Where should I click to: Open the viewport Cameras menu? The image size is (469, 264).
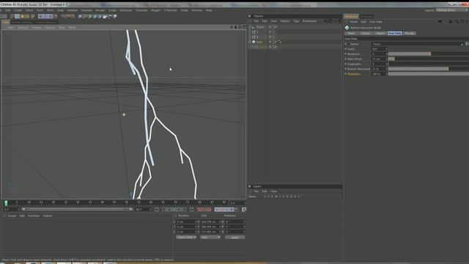[x=23, y=28]
